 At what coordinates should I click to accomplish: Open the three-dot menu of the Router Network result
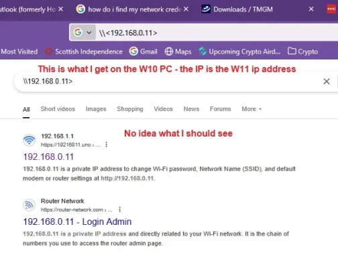[x=120, y=209]
